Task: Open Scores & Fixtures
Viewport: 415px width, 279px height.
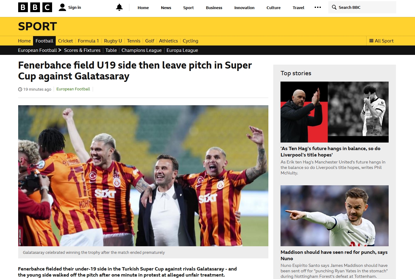Action: click(x=82, y=50)
